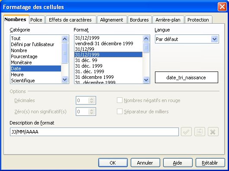This screenshot has height=171, width=229.
Task: Select Tout in Catégorie list
Action: point(36,38)
